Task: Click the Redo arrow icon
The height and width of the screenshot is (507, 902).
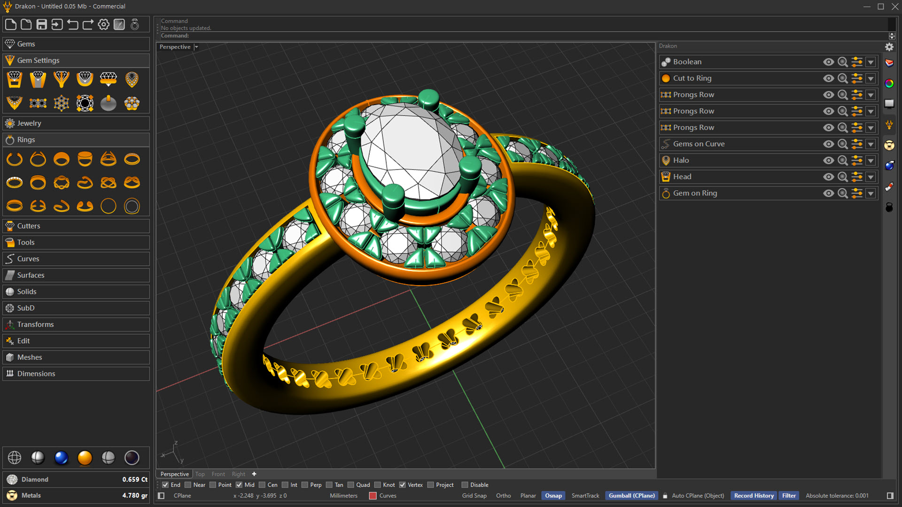Action: [88, 24]
